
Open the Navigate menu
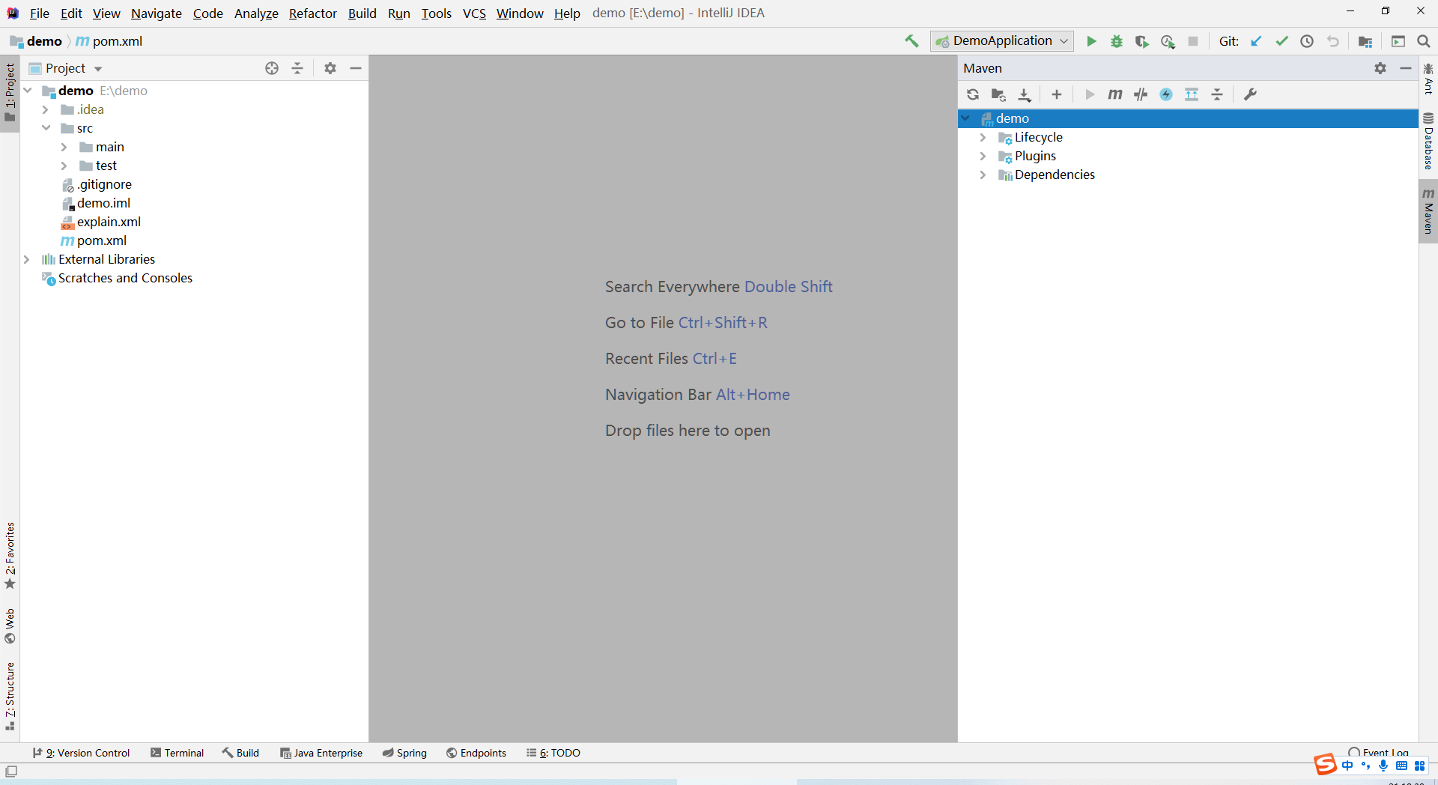pyautogui.click(x=156, y=13)
